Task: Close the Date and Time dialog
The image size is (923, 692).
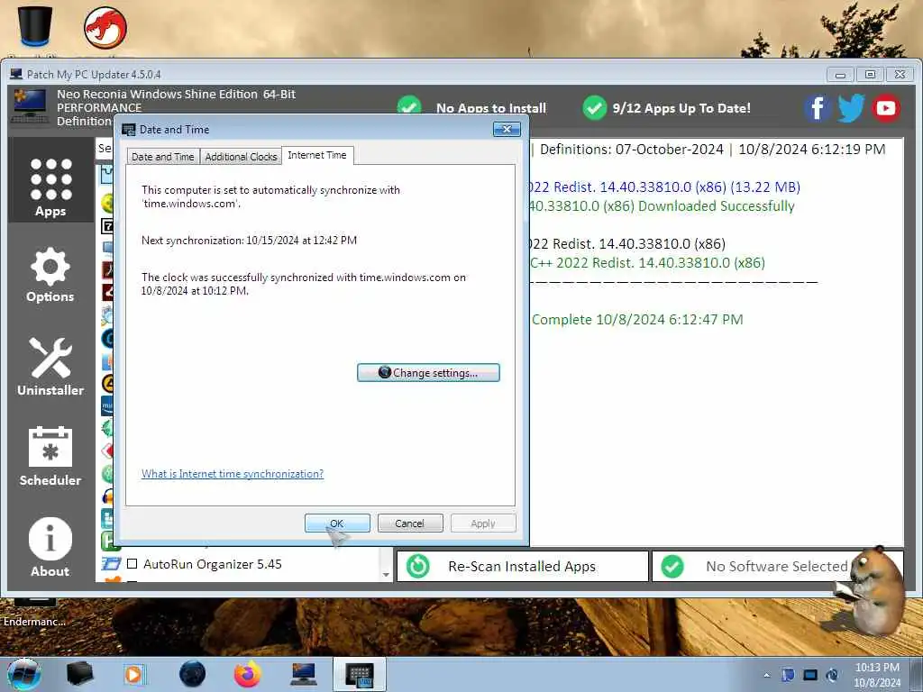Action: [507, 129]
